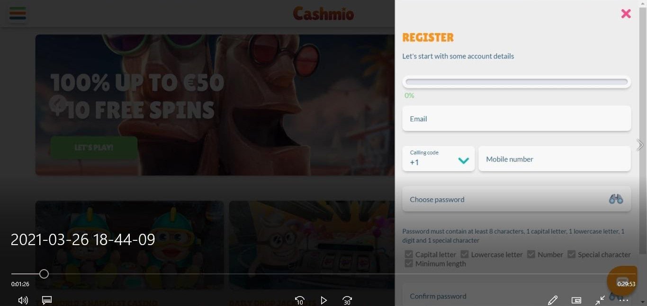Toggle the Capital letter checkbox

click(x=408, y=255)
